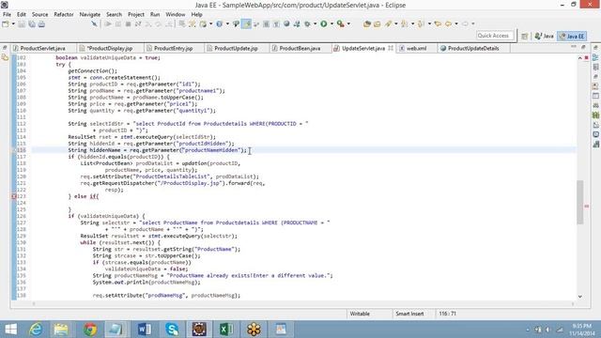
Task: Click the Disconnect debug icon
Action: coord(138,23)
